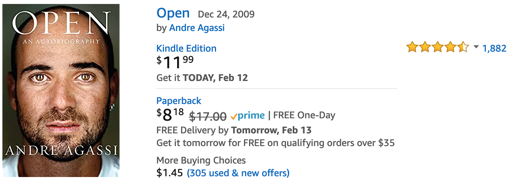Click the middle star of the rating
The height and width of the screenshot is (181, 510).
click(x=438, y=48)
